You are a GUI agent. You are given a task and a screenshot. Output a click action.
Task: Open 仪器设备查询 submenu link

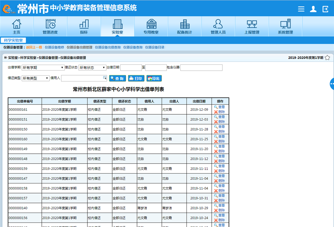click(x=133, y=47)
